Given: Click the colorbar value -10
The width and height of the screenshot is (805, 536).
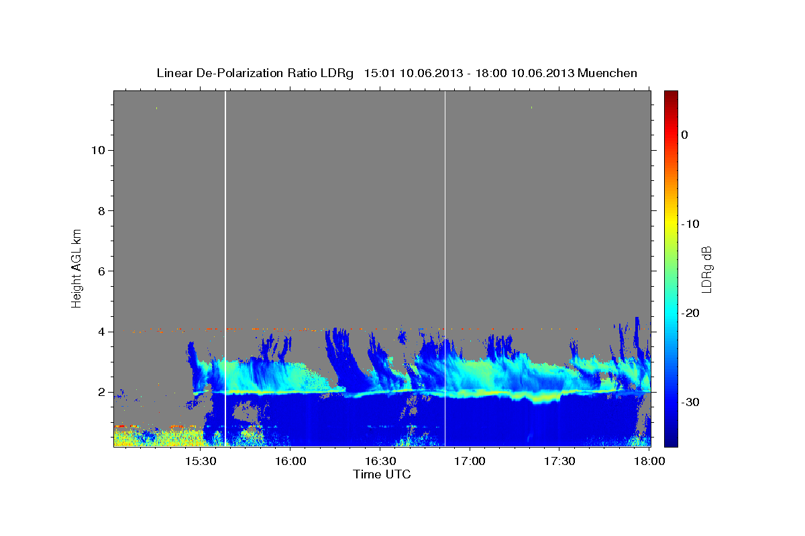Looking at the screenshot, I should [690, 224].
